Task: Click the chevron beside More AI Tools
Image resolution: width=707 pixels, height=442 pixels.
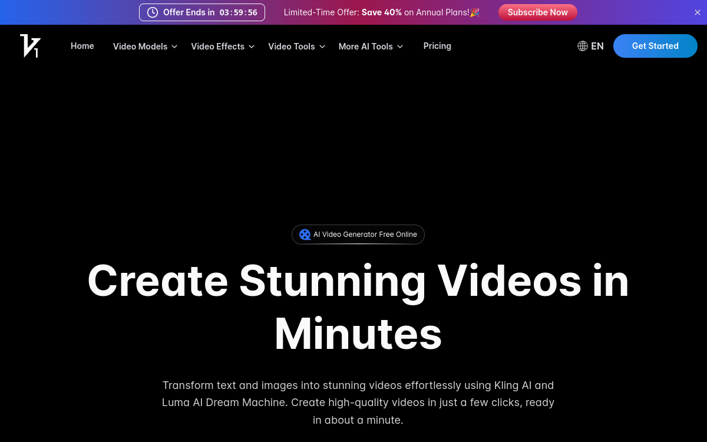Action: tap(400, 46)
